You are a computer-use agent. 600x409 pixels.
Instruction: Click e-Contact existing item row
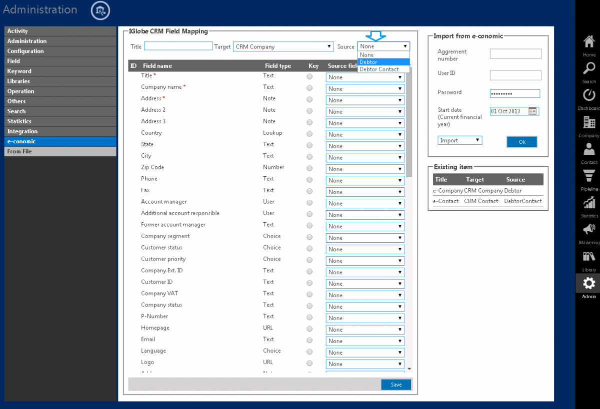tap(488, 201)
